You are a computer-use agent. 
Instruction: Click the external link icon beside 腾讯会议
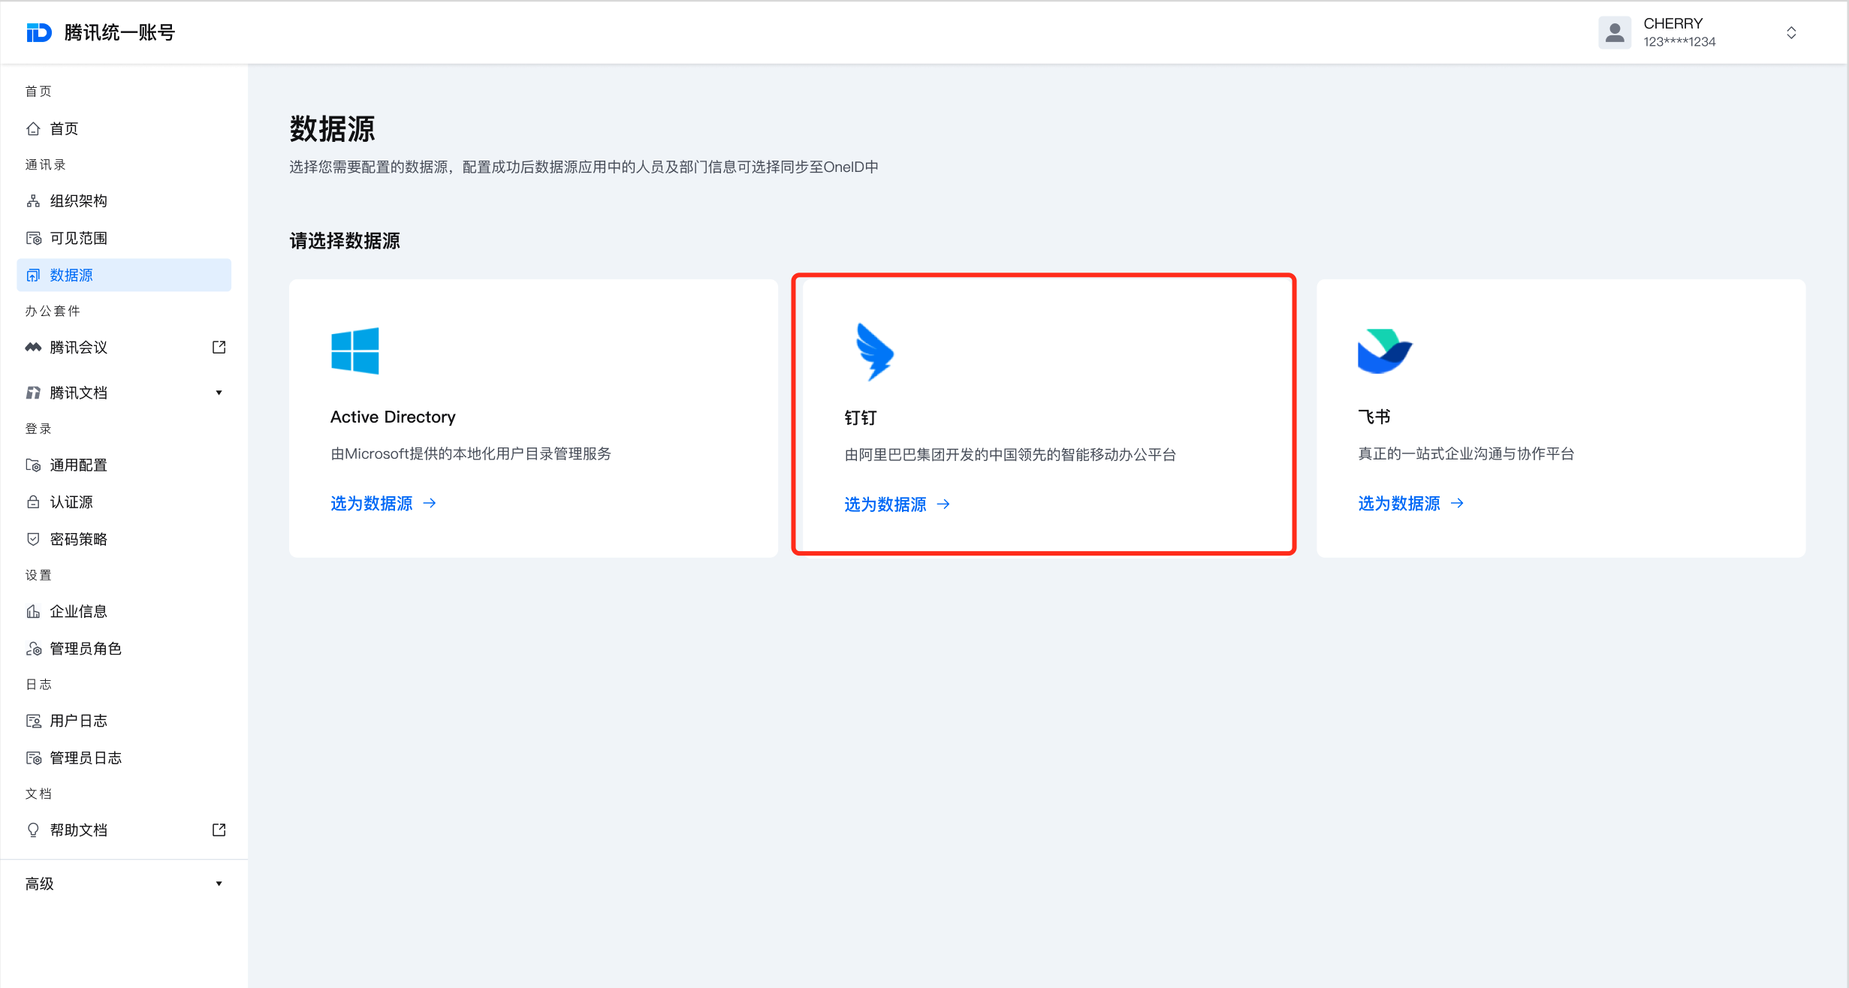[219, 347]
